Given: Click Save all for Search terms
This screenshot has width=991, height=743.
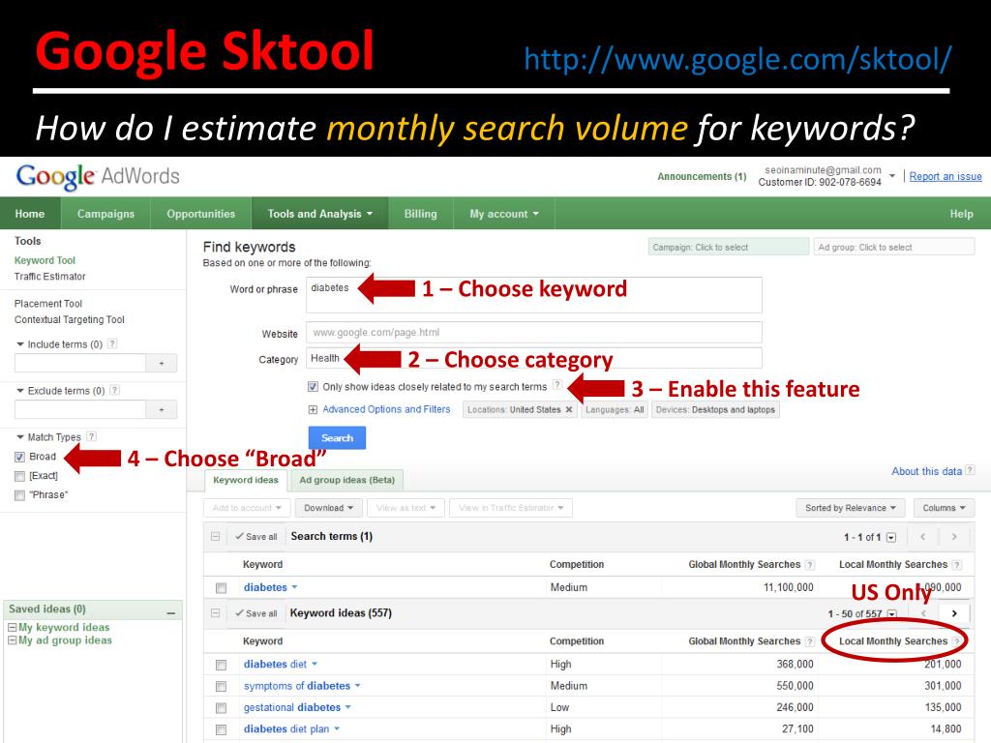Looking at the screenshot, I should (255, 536).
